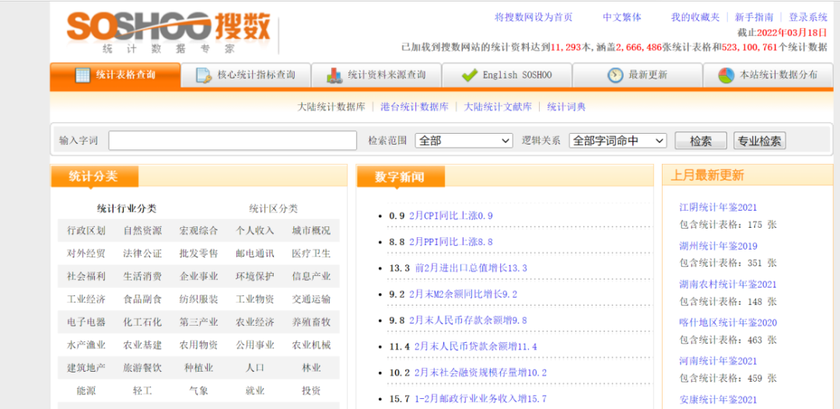Open 喀什地区统计年鉴2020 link
840x409 pixels.
[727, 322]
